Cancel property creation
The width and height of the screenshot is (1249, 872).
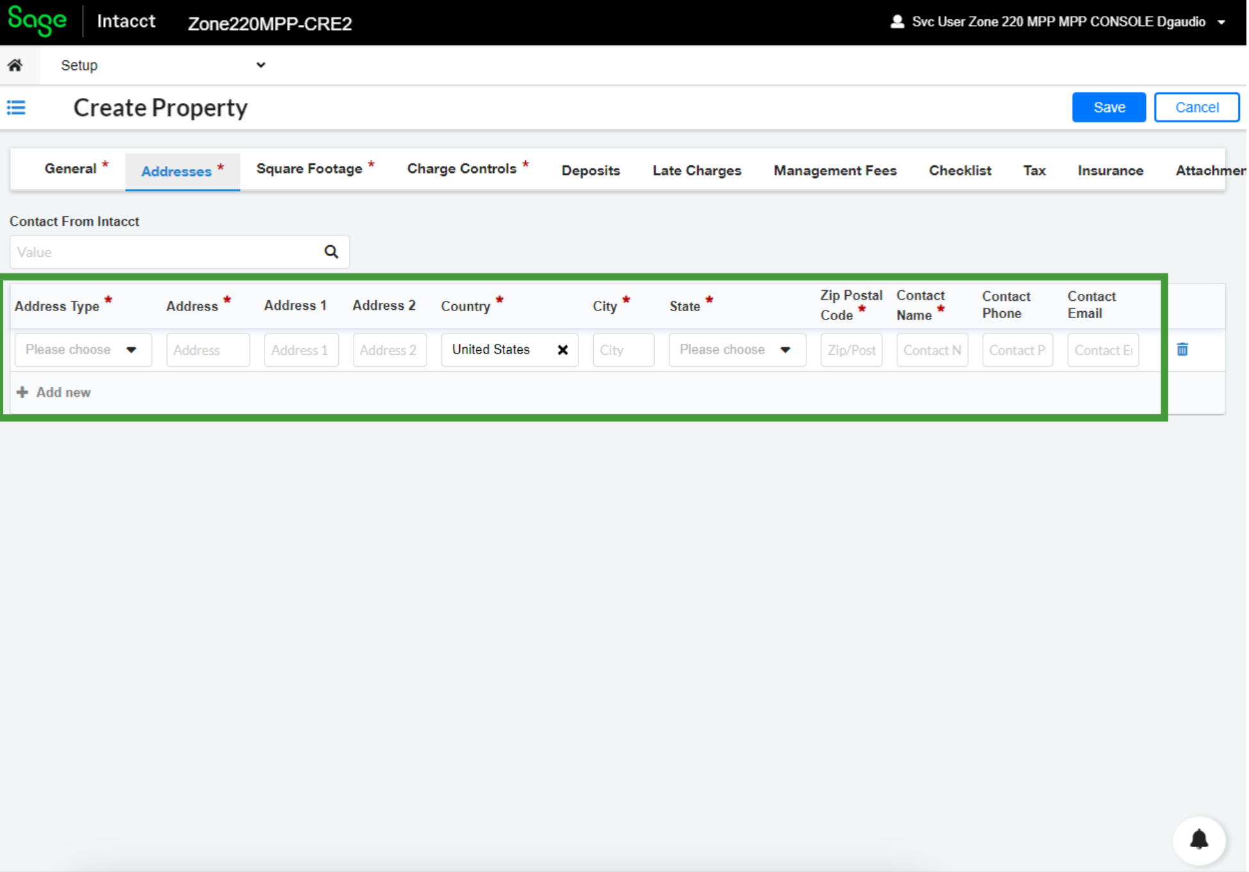click(x=1196, y=108)
